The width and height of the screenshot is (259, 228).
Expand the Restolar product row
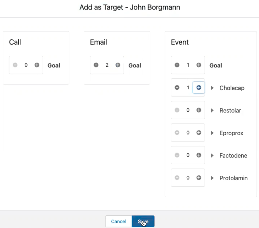click(212, 110)
